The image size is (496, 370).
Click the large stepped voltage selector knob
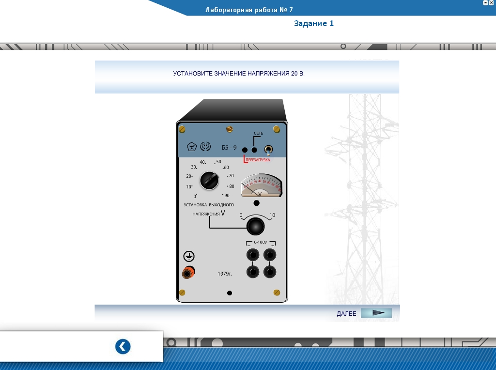[209, 180]
